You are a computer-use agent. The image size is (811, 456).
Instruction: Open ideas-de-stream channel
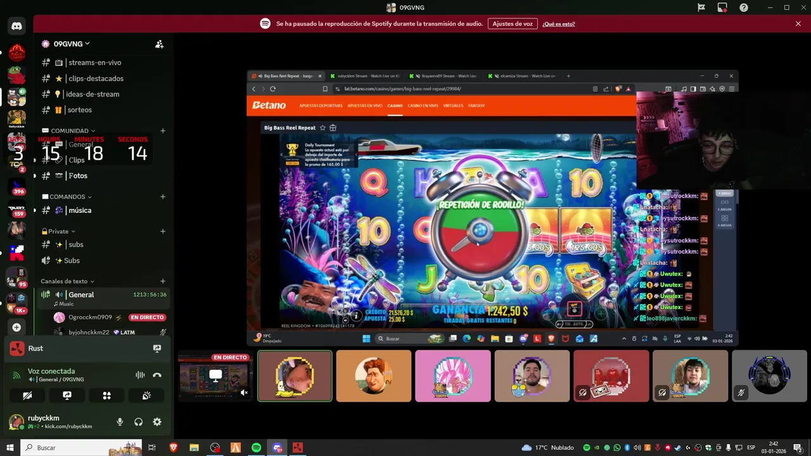(x=103, y=94)
